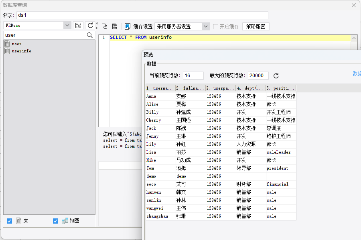
Task: Click the 维护工程师 position cell
Action: tap(281, 136)
